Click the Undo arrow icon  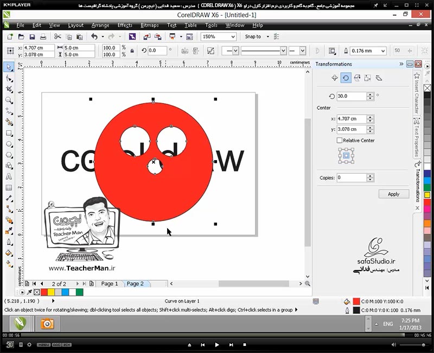click(94, 36)
